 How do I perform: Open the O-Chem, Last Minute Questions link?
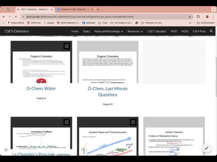pos(107,91)
